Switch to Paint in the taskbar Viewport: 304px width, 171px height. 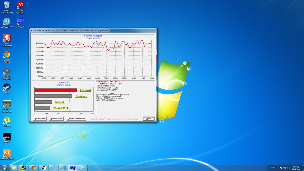[83, 168]
